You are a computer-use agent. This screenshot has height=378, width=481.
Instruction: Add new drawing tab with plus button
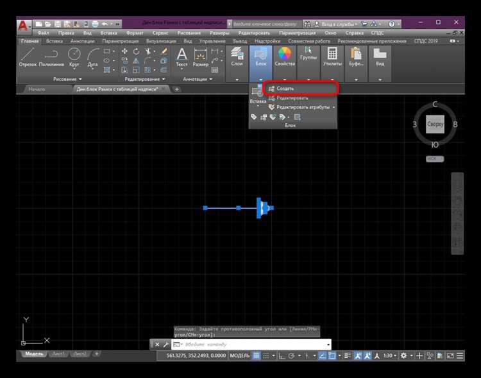click(x=177, y=89)
